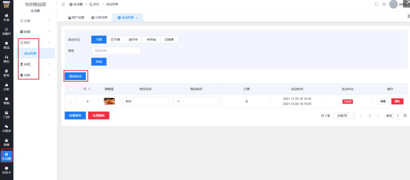Click the 添加活动 button
Image resolution: width=410 pixels, height=180 pixels.
coord(75,76)
